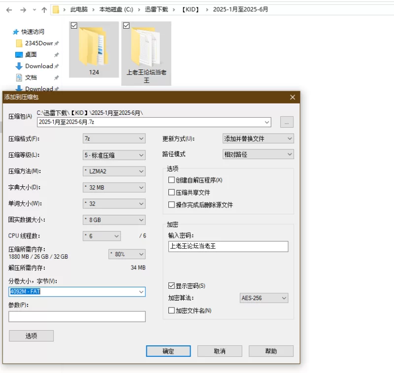Close the 添加到压缩包 dialog
The width and height of the screenshot is (394, 373).
click(293, 97)
